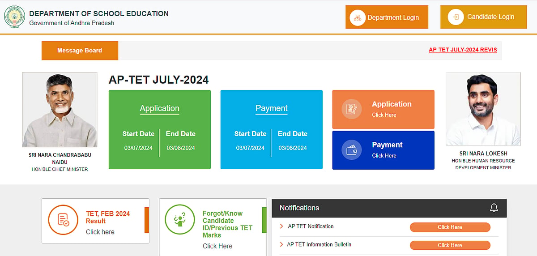Click Government of Andhra Pradesh subtitle
Viewport: 537px width, 256px height.
point(72,23)
